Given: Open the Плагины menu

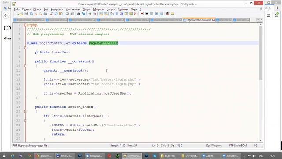Looking at the screenshot, I should click(x=122, y=9).
